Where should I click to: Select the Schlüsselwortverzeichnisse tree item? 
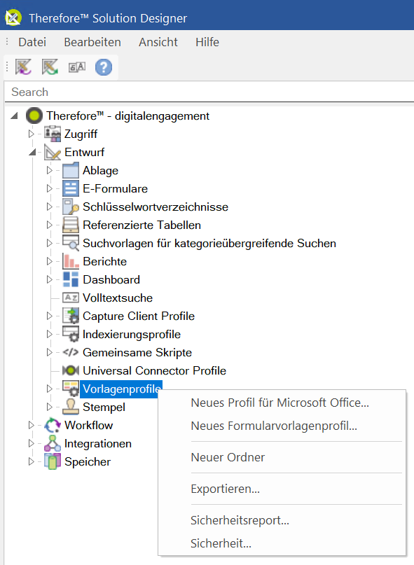tap(156, 207)
